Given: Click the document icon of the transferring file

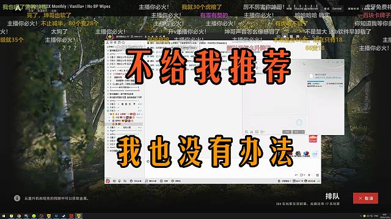Looking at the screenshot, I should (x=311, y=76).
